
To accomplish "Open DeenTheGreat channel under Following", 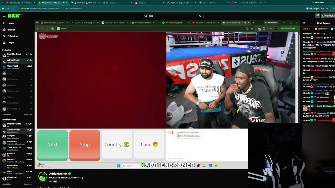I will tap(17, 55).
